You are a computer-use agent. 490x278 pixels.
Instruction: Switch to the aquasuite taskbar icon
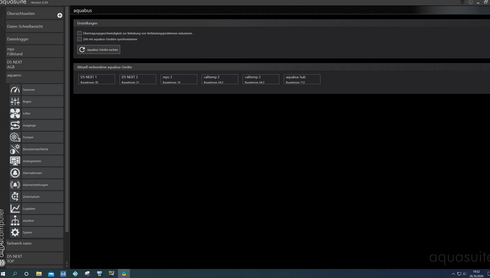click(x=124, y=274)
